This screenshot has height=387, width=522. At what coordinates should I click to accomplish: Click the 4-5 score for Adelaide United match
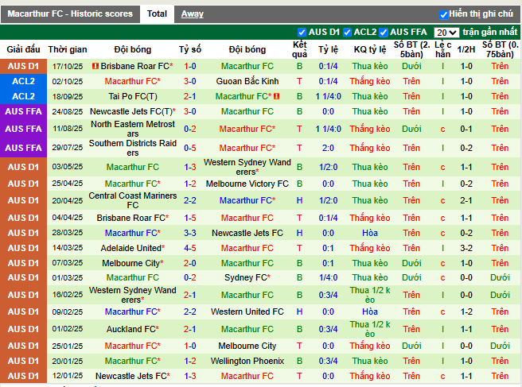(190, 248)
